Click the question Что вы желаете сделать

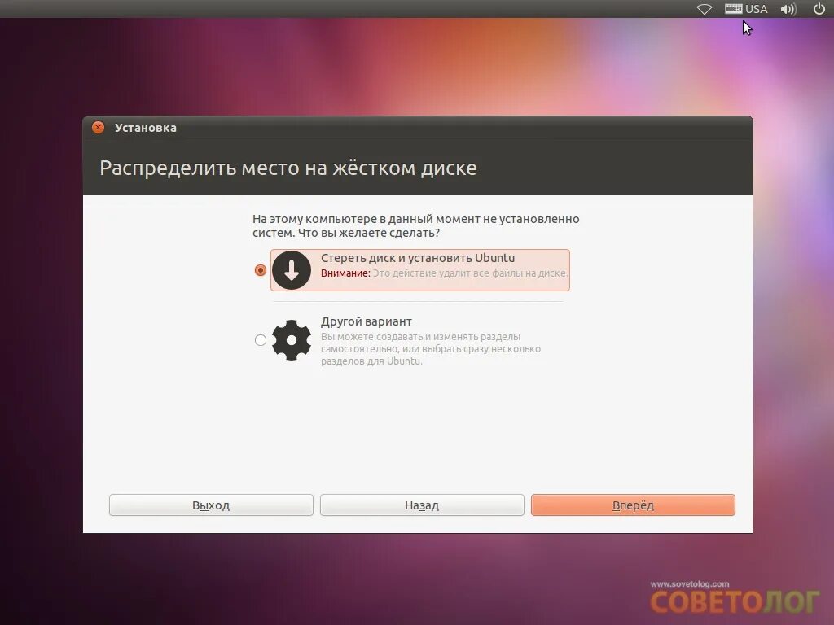click(x=369, y=233)
